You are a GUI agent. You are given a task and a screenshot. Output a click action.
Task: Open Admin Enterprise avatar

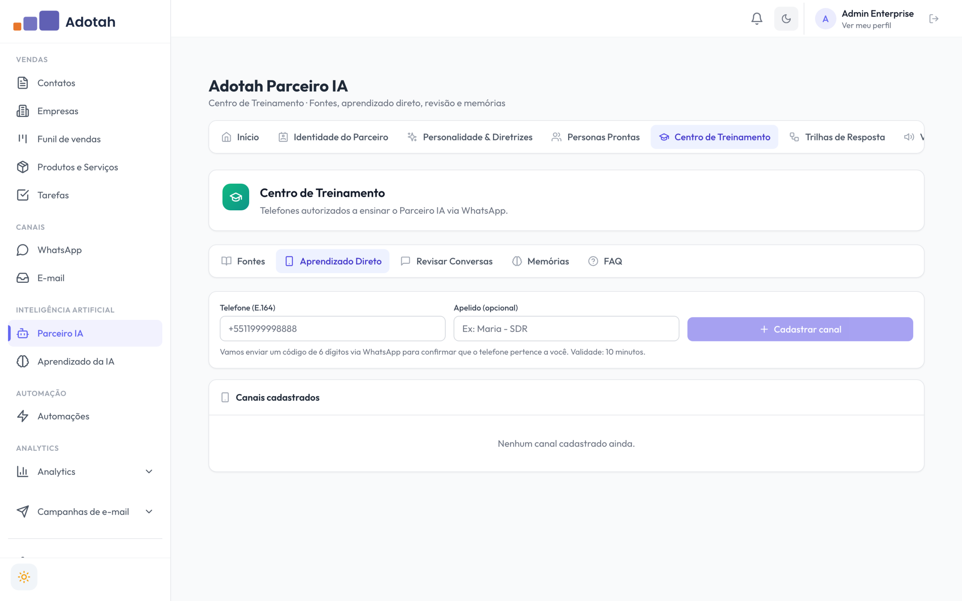pyautogui.click(x=825, y=19)
